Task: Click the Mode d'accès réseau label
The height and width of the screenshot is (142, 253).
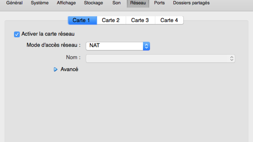Action: (54, 45)
